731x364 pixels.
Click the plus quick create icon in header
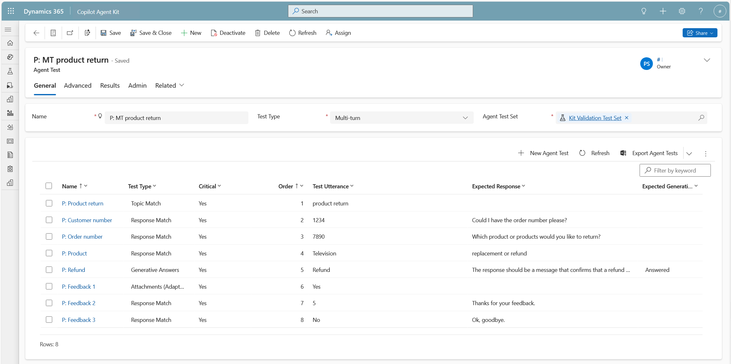point(663,11)
